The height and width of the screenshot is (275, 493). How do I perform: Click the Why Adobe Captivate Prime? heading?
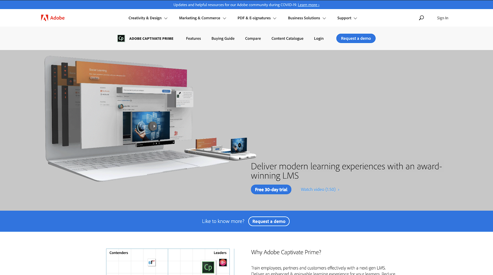tap(286, 252)
